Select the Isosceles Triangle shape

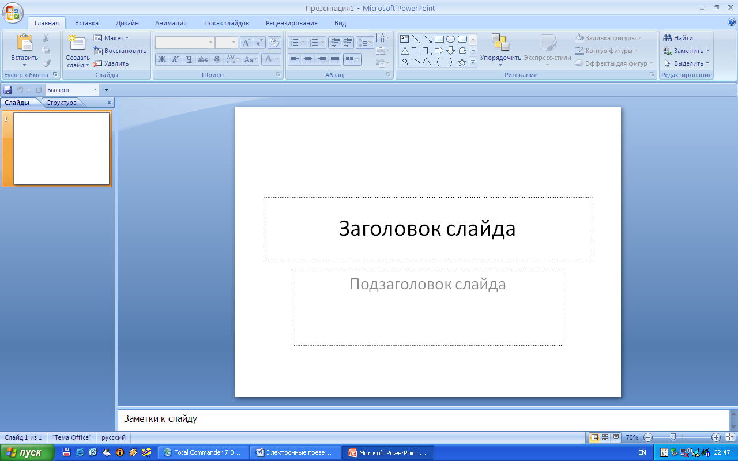click(405, 51)
